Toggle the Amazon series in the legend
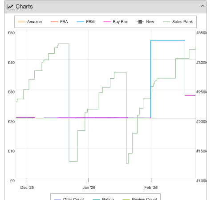211x200 pixels. (30, 22)
